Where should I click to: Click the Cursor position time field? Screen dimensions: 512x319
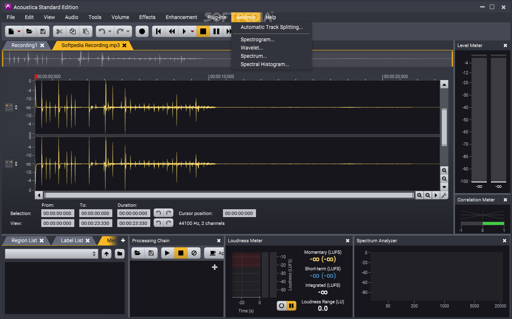[239, 213]
